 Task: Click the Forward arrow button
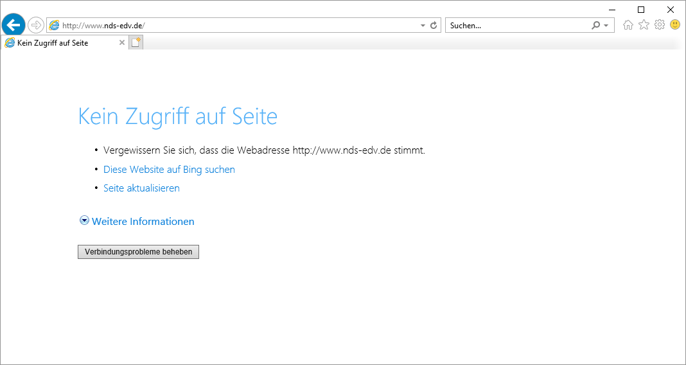pyautogui.click(x=36, y=25)
